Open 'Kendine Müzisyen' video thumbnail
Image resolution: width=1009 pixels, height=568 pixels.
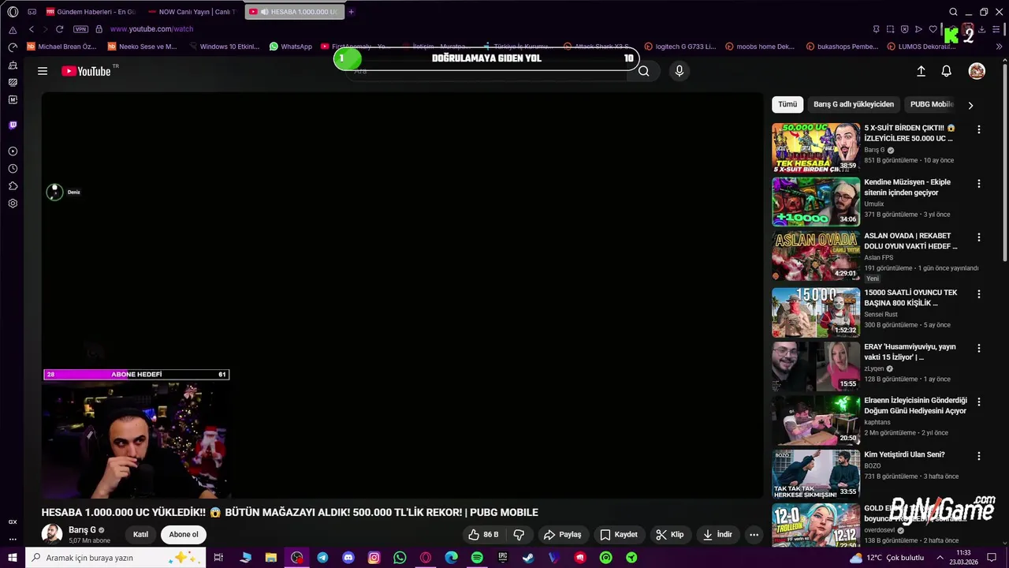pyautogui.click(x=816, y=201)
